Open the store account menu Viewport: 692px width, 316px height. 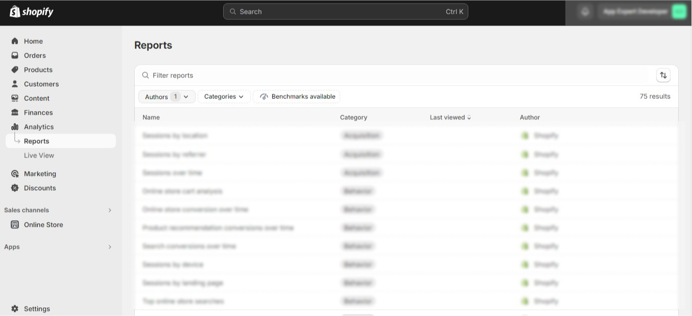642,12
